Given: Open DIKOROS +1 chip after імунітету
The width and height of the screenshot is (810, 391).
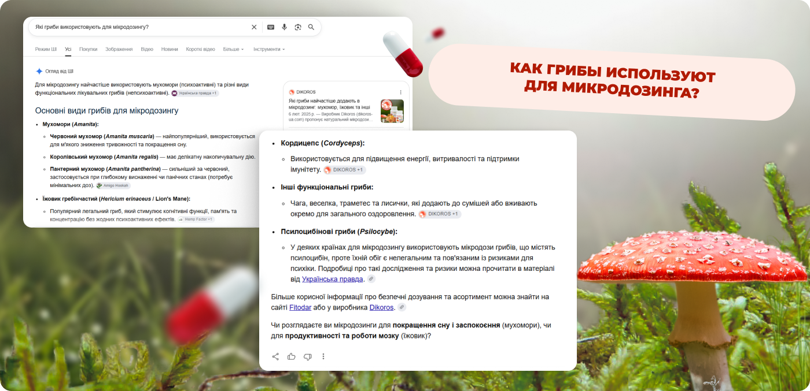Looking at the screenshot, I should coord(344,170).
